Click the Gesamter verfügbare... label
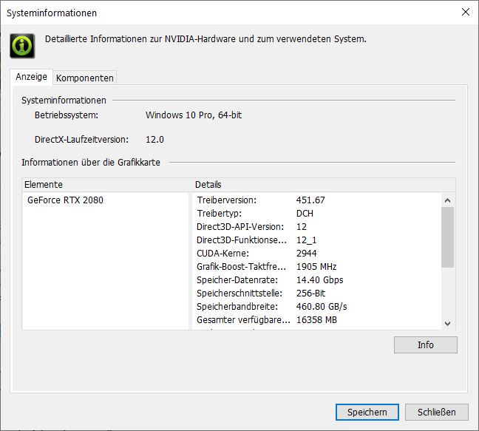This screenshot has width=479, height=431. point(243,320)
